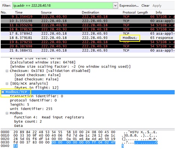Image resolution: width=175 pixels, height=149 pixels.
Task: Select the Calculated window size line
Action: [x=43, y=62]
